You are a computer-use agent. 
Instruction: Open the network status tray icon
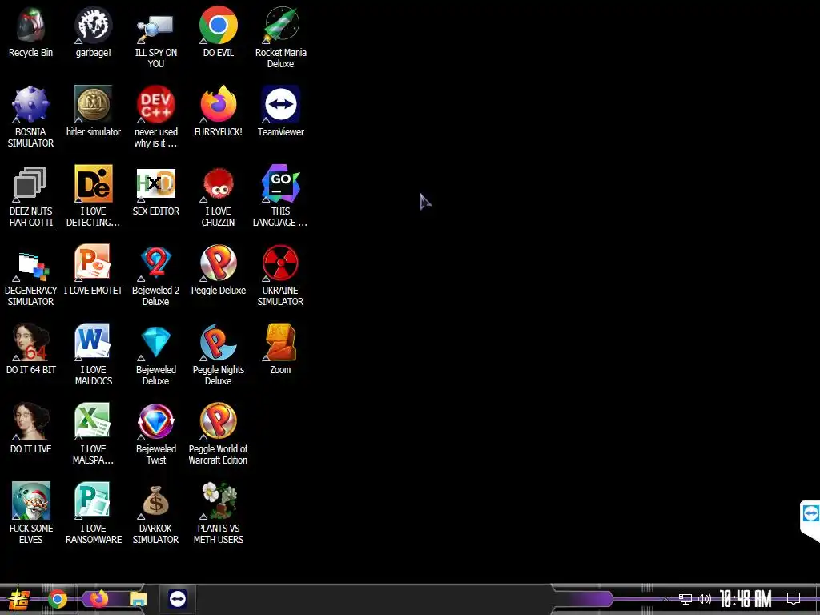(685, 599)
